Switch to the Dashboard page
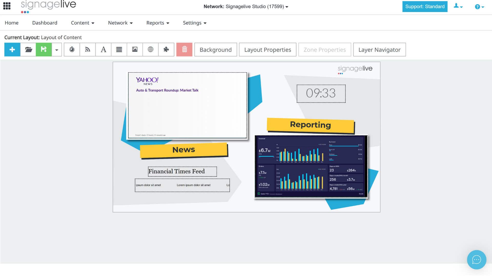The height and width of the screenshot is (276, 492). [x=45, y=23]
